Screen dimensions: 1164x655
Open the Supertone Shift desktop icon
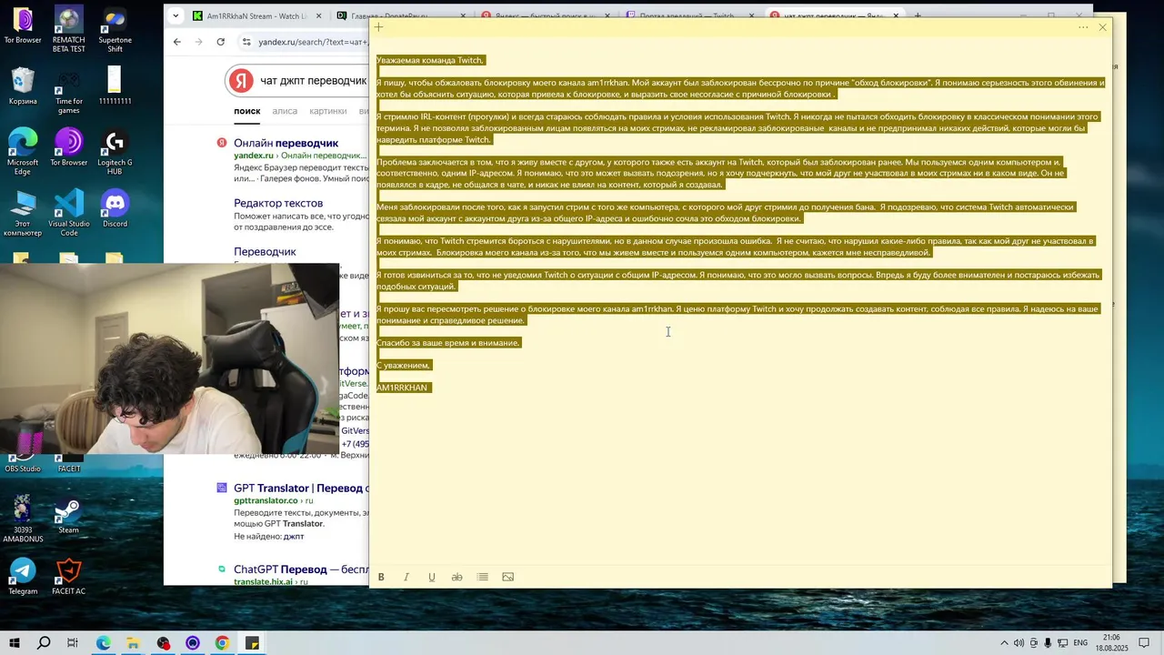coord(115,29)
